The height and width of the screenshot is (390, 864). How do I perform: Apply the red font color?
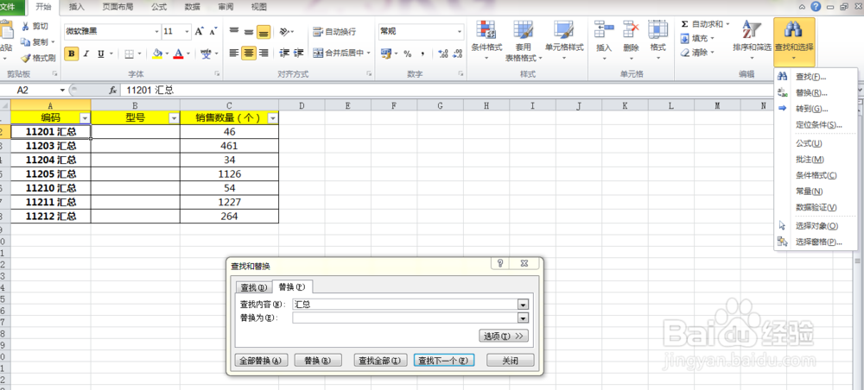179,53
